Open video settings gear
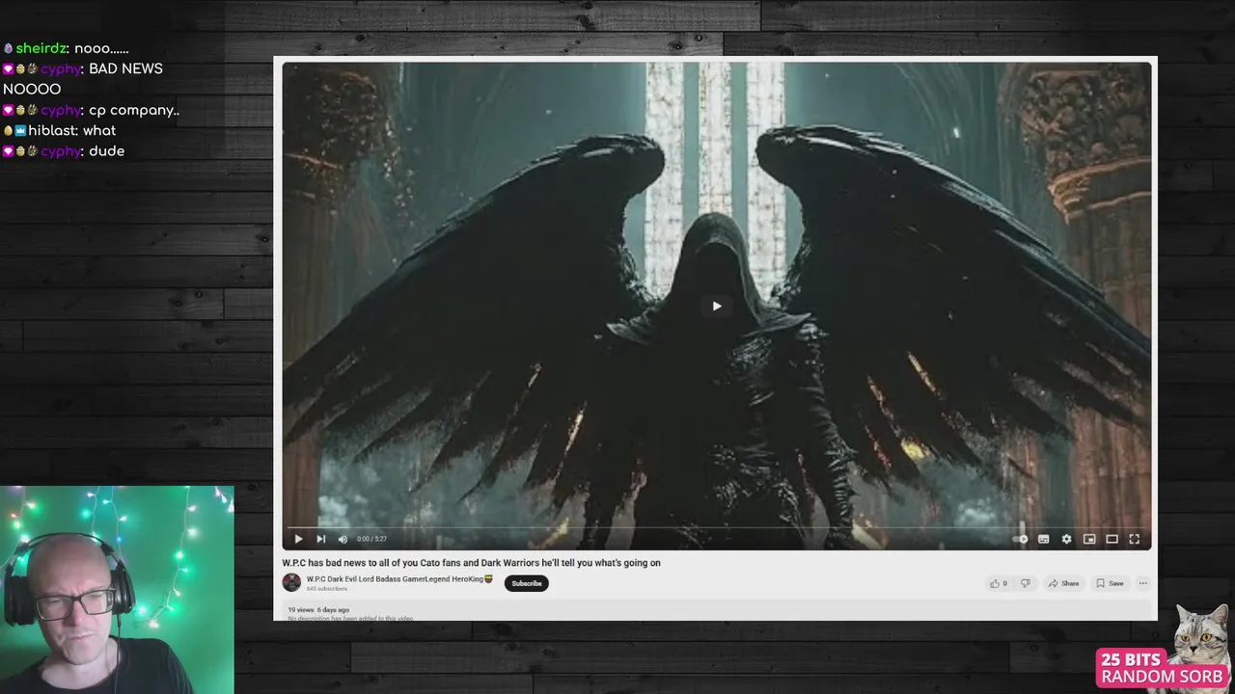The image size is (1235, 694). 1066,539
